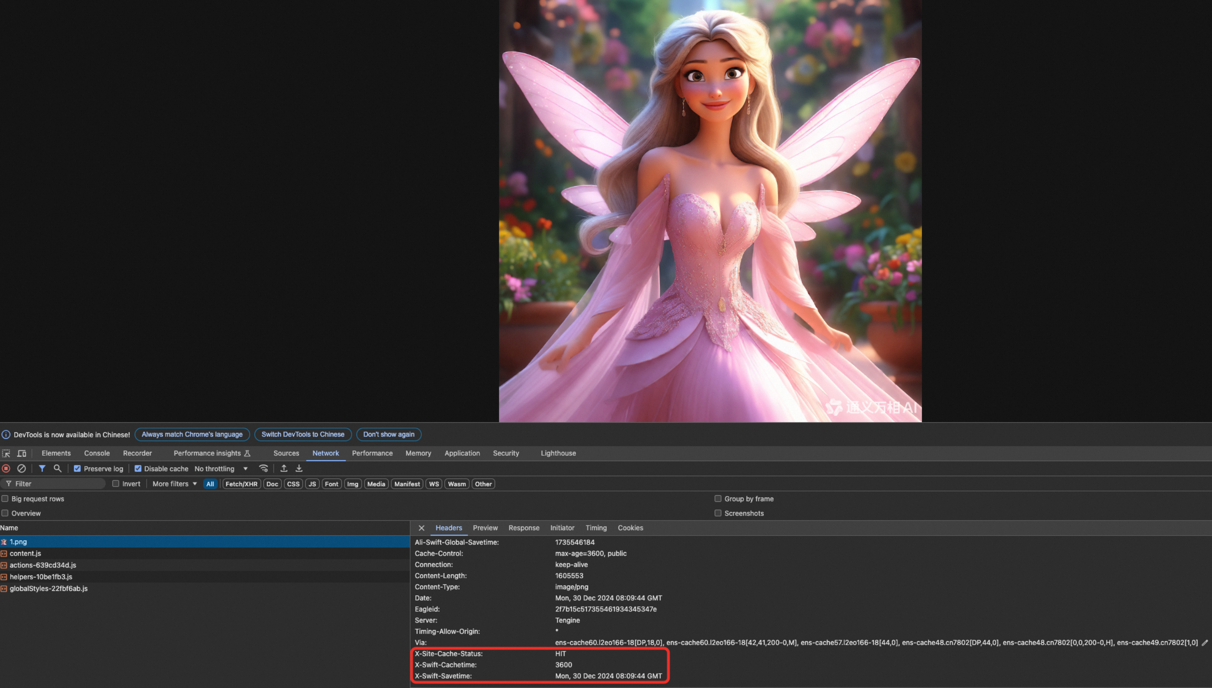This screenshot has width=1212, height=688.
Task: Click Switch DevTools to Chinese button
Action: pyautogui.click(x=303, y=434)
